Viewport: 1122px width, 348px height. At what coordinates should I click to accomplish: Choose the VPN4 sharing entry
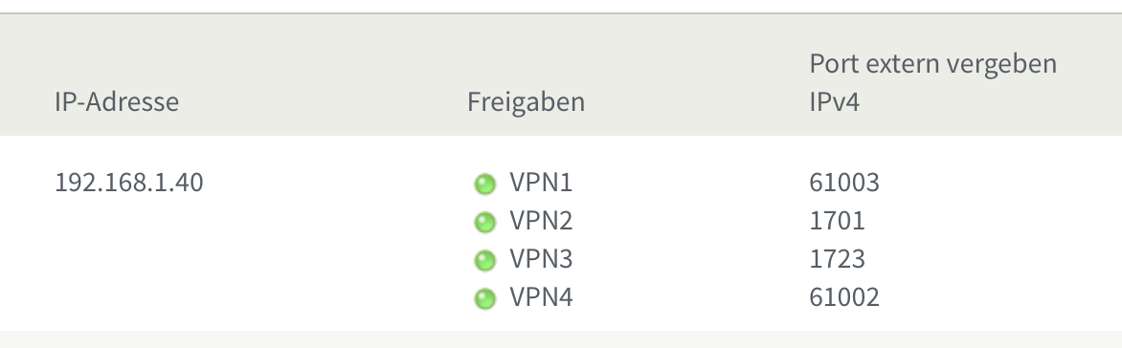541,296
